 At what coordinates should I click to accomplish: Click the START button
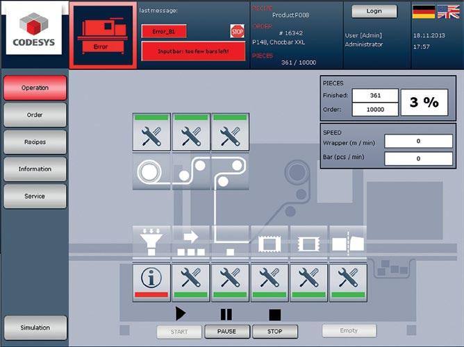click(x=179, y=332)
